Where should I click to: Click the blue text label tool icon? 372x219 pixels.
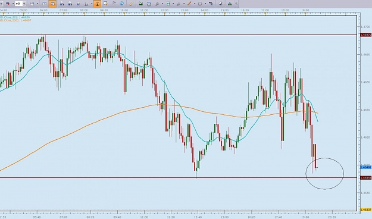211,4
